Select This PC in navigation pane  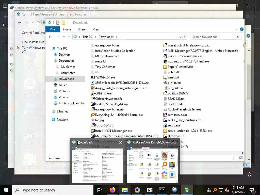coord(62,48)
